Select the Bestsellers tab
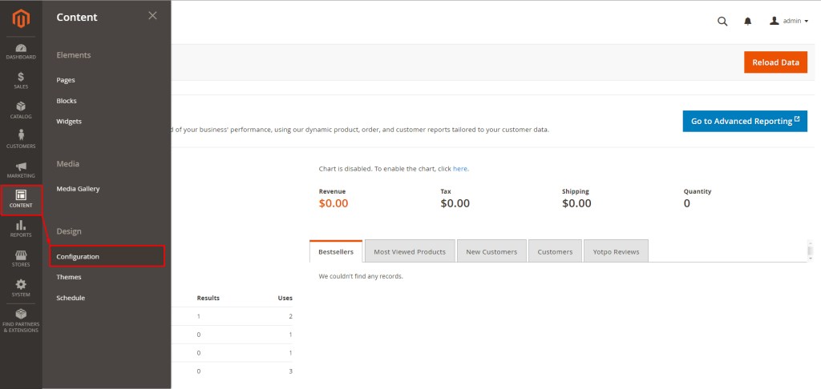This screenshot has height=389, width=821. tap(336, 251)
